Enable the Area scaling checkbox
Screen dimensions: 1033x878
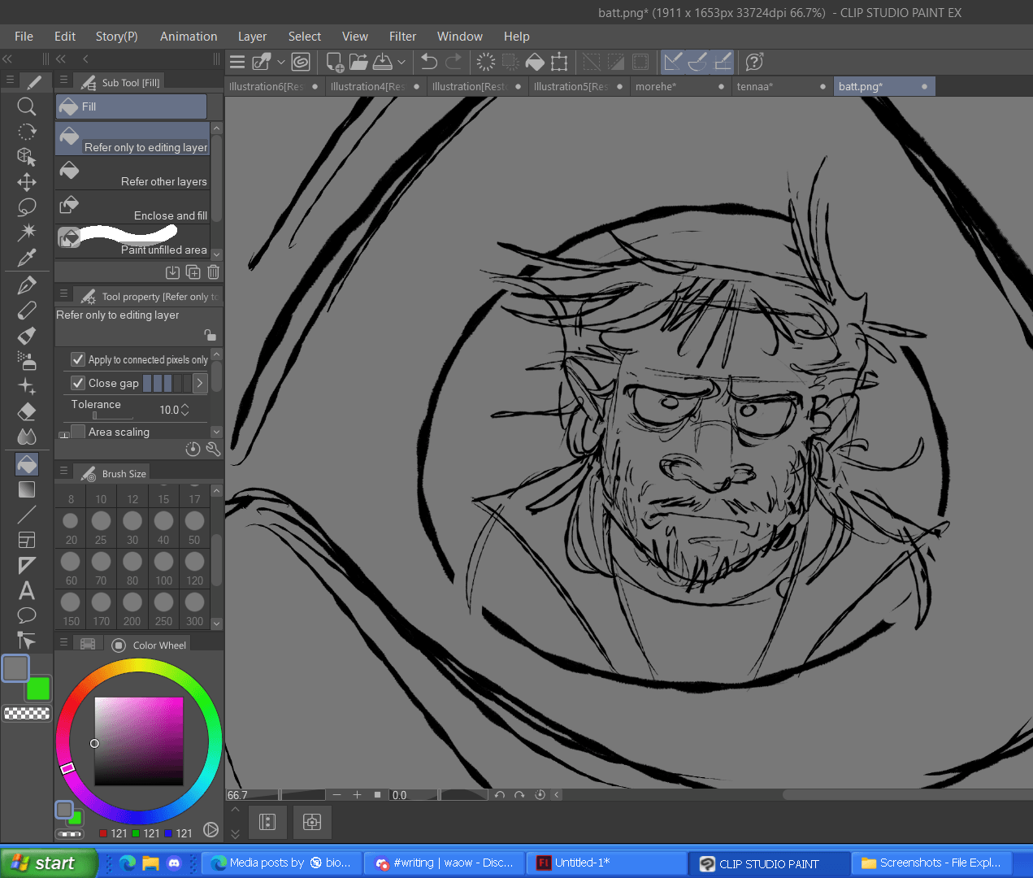[78, 432]
